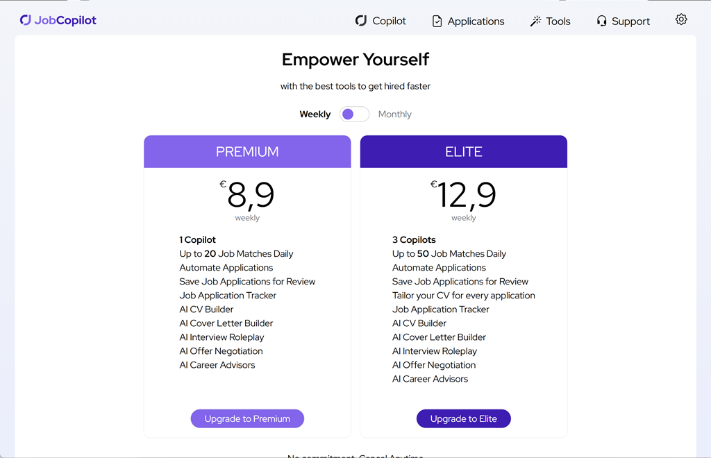Select the Weekly billing label
Screen dimensions: 711x458
[x=315, y=114]
